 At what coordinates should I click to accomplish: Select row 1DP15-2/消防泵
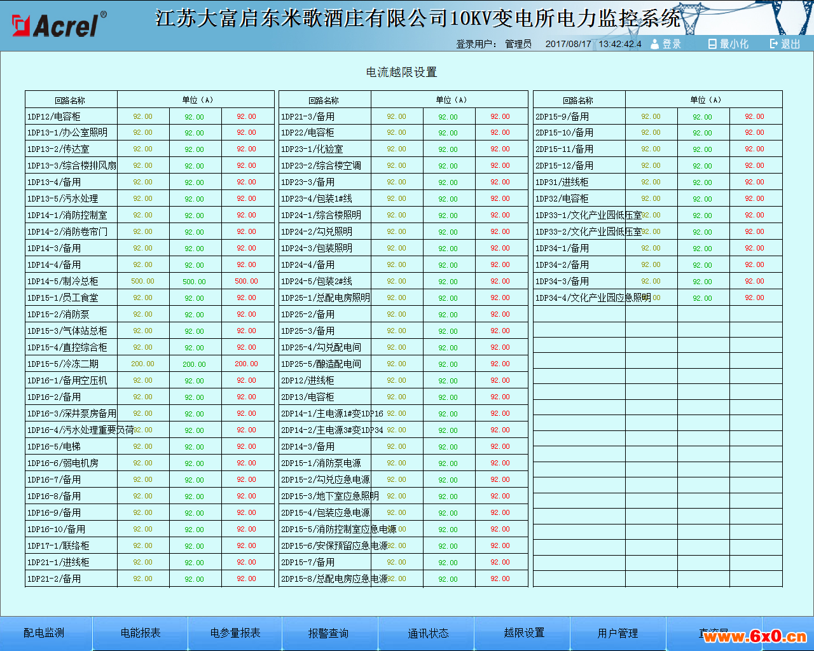pyautogui.click(x=149, y=315)
